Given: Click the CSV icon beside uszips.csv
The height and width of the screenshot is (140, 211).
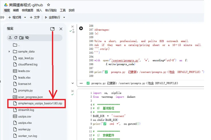Looking at the screenshot, I should click(x=15, y=116).
